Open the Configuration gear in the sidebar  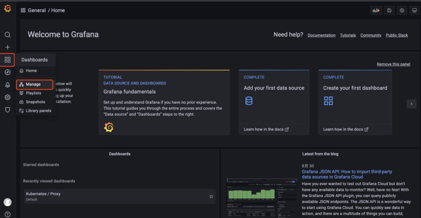(7, 97)
